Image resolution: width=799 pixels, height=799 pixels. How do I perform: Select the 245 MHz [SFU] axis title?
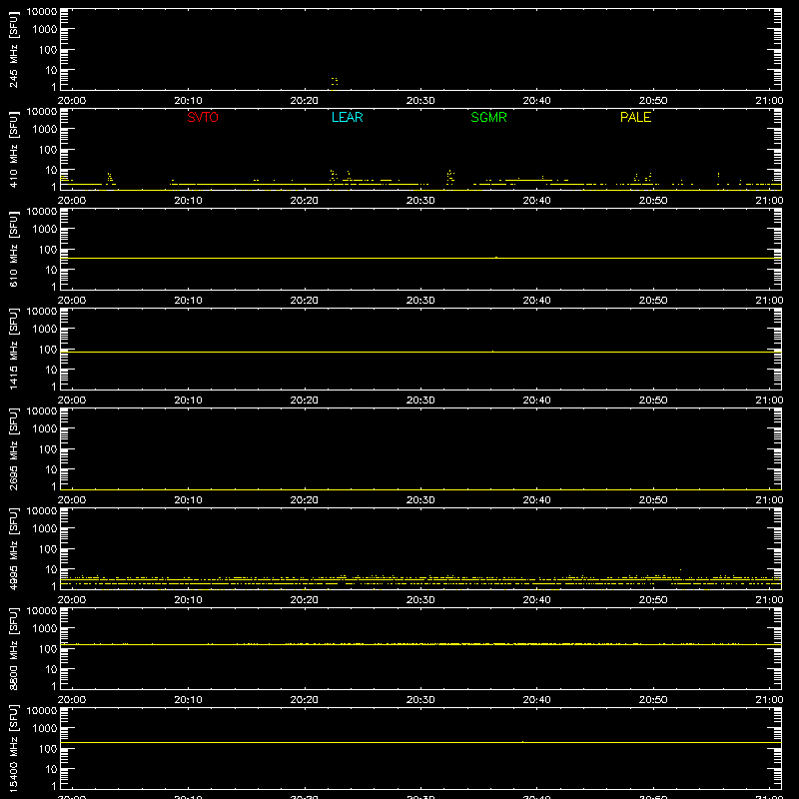(x=13, y=49)
